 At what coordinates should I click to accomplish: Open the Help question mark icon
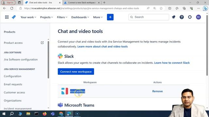182,17
